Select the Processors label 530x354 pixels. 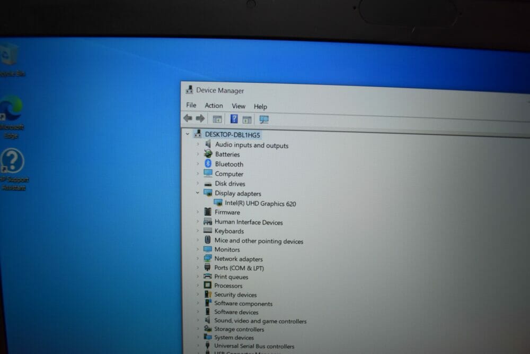228,286
